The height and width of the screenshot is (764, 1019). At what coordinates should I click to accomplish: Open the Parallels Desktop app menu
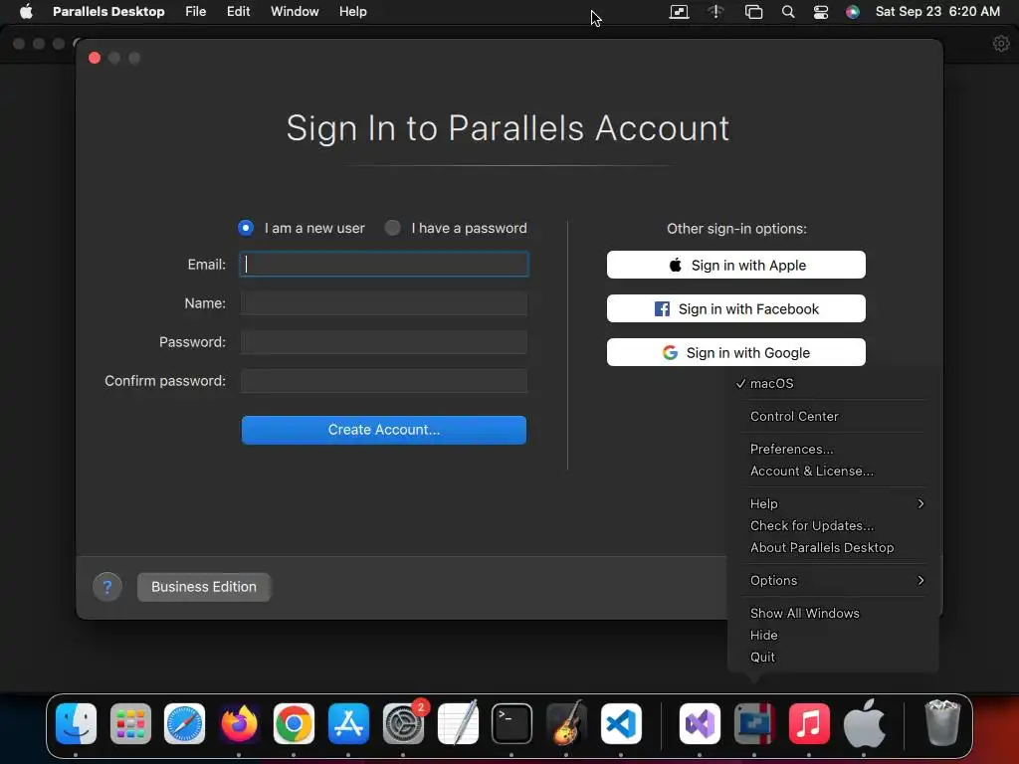[x=108, y=12]
